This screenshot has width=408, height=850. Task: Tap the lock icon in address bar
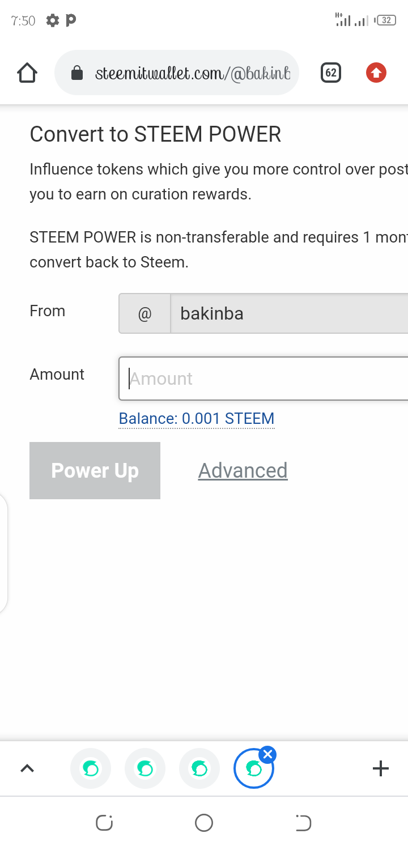[x=77, y=73]
